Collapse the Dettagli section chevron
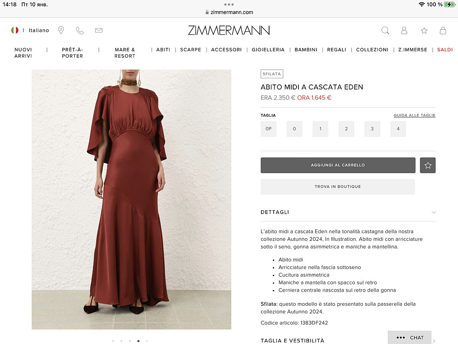 [x=434, y=212]
